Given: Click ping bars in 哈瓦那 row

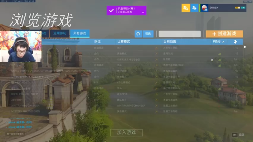Looking at the screenshot, I should click(219, 60).
